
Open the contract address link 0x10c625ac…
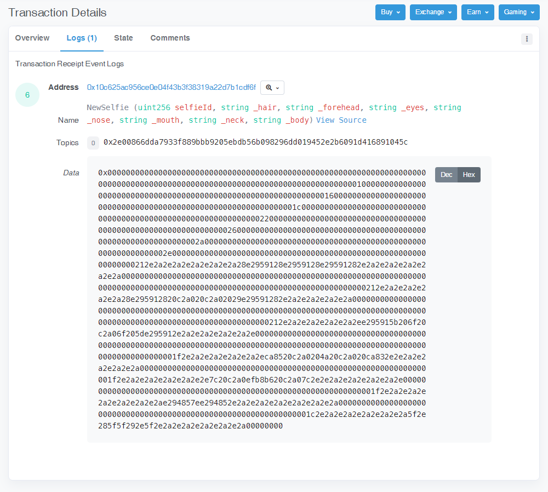point(171,88)
